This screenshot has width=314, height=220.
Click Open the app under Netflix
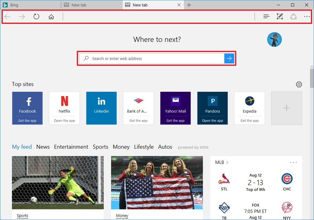[65, 121]
